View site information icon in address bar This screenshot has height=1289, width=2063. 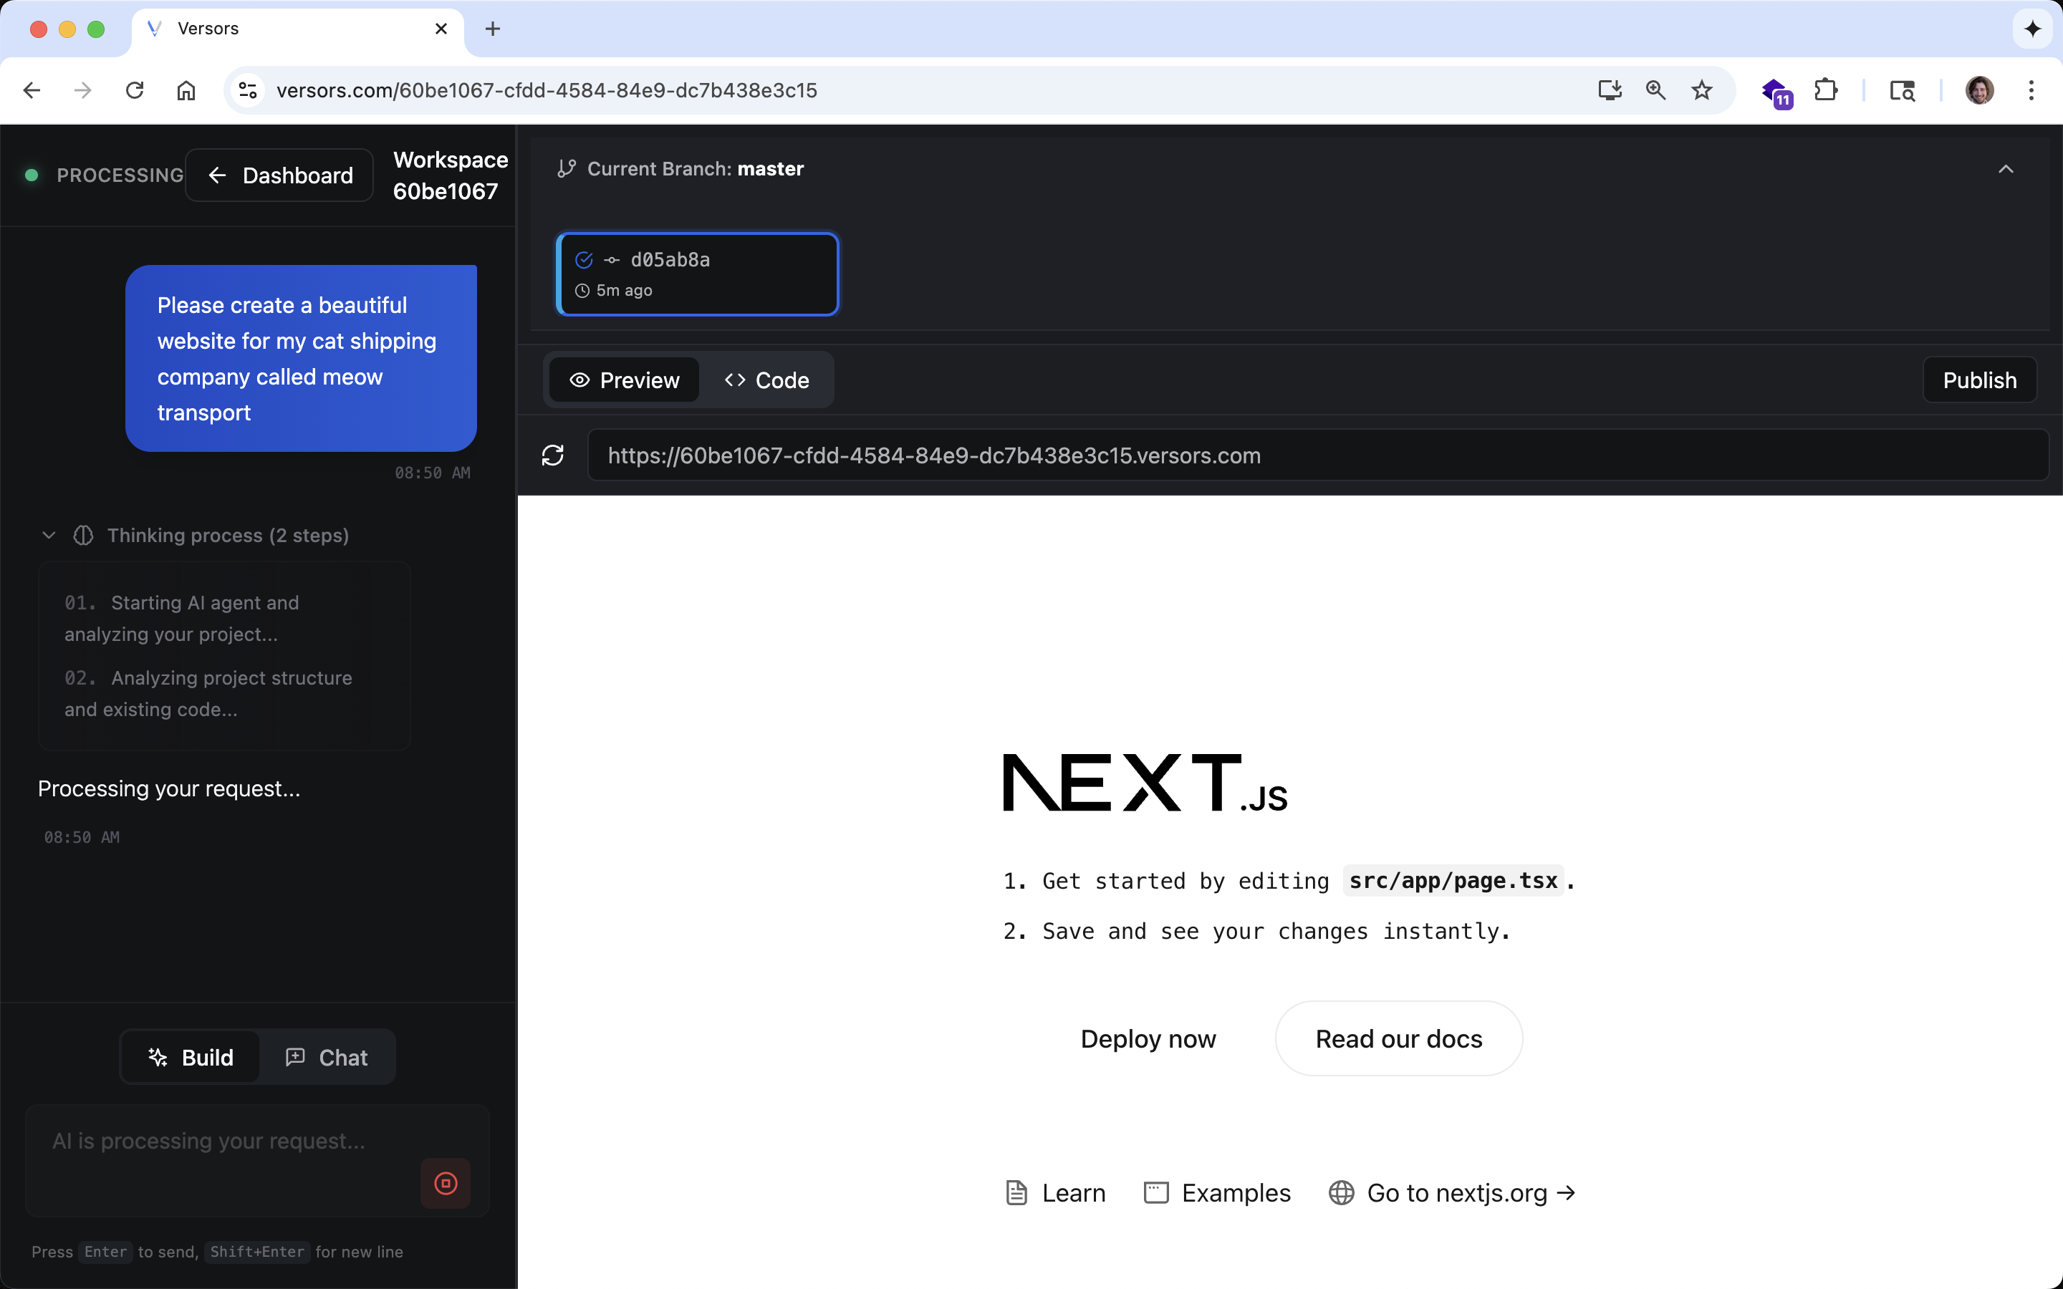tap(248, 90)
